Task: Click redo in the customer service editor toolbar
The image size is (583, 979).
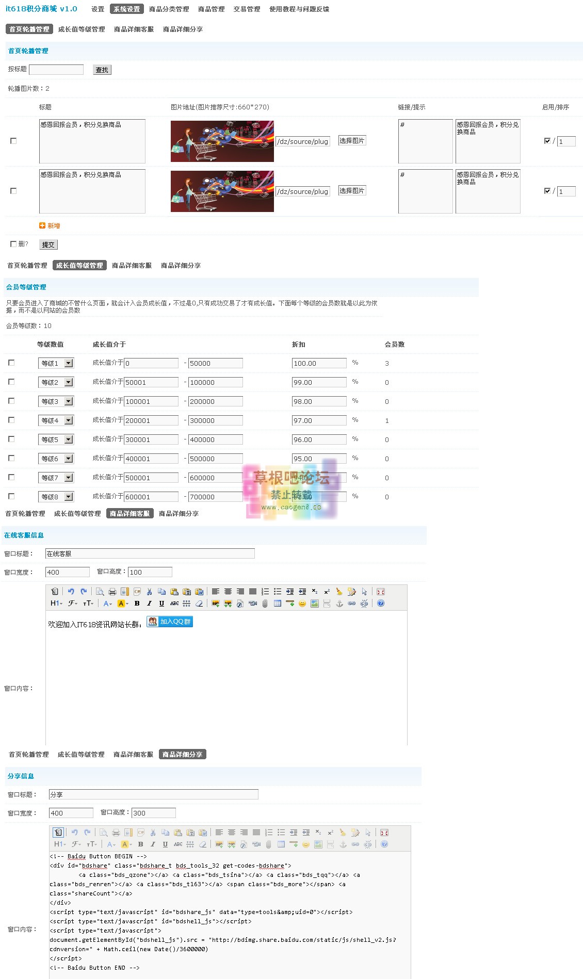Action: (84, 592)
